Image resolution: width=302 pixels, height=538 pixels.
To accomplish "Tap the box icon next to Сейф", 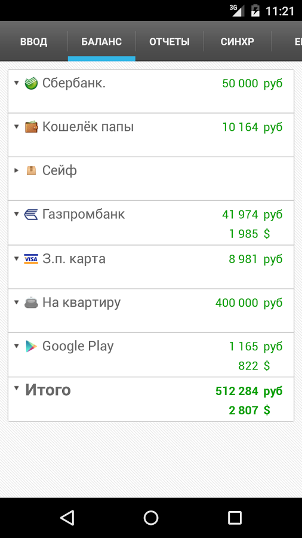I will click(31, 170).
